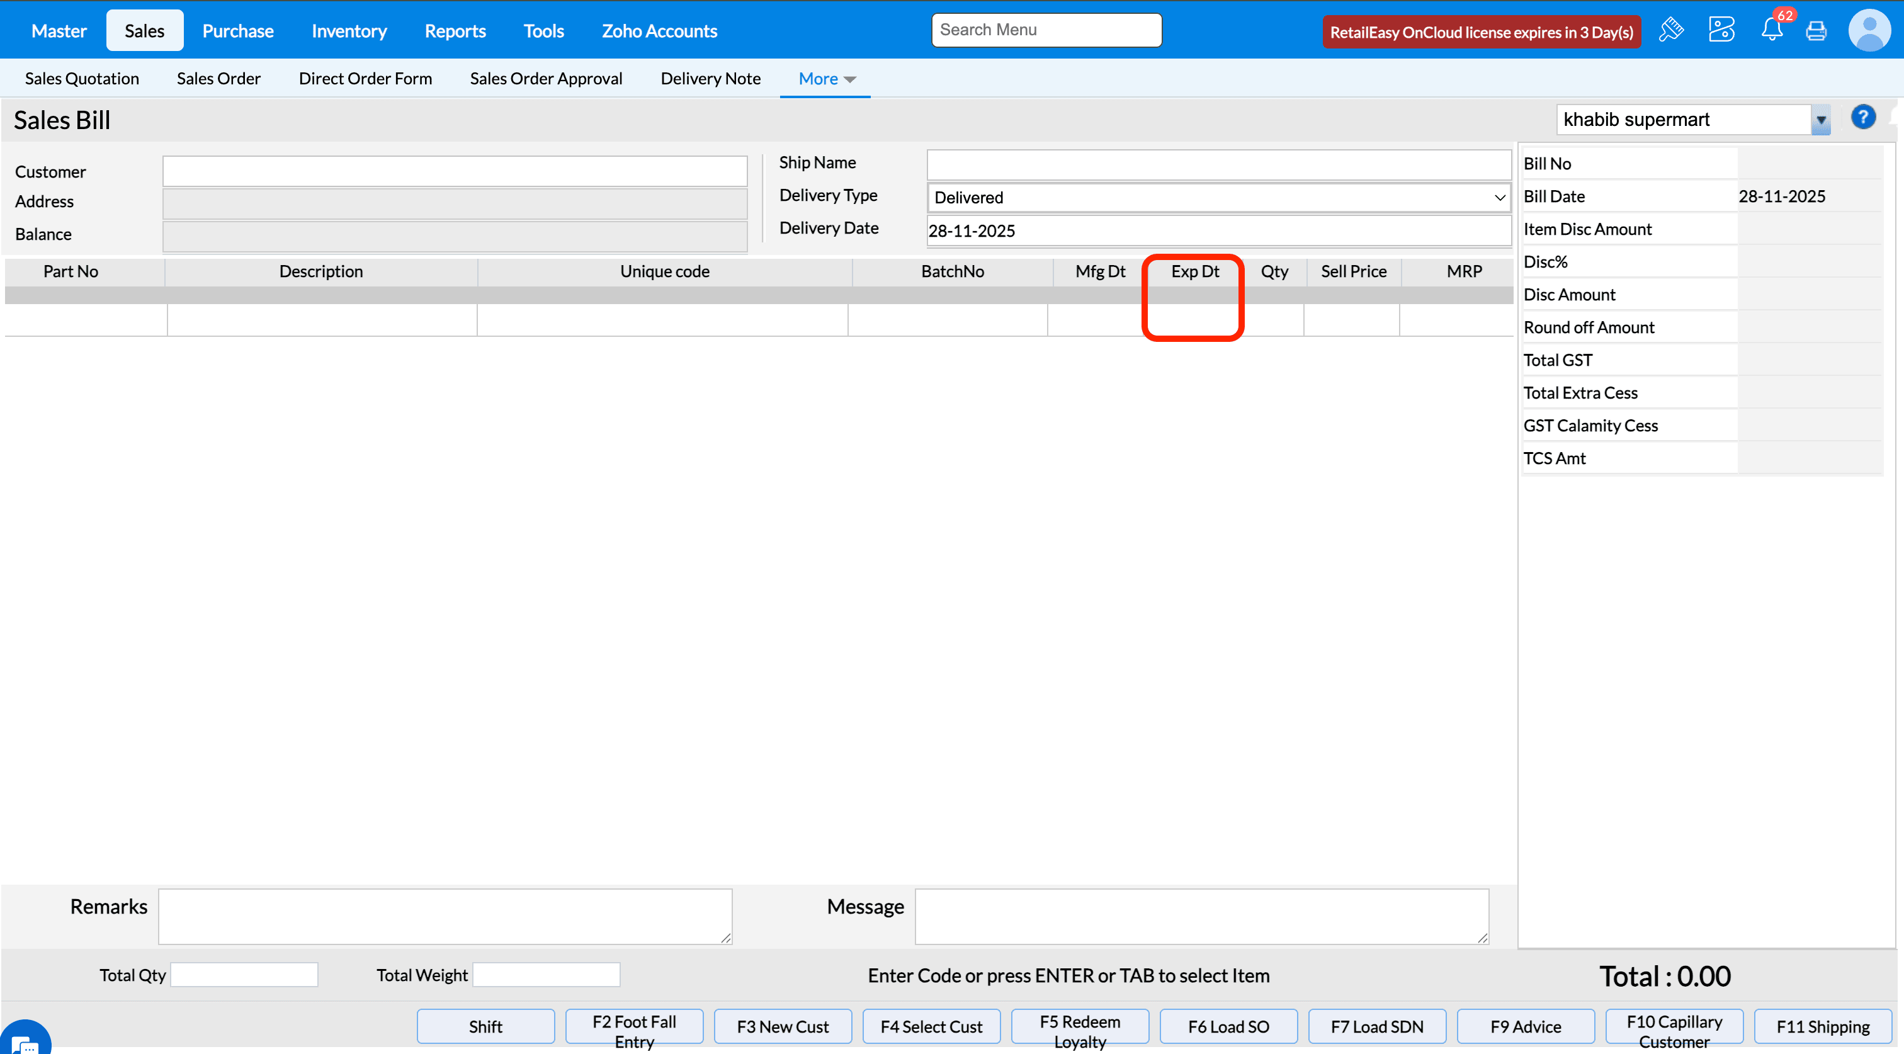
Task: Open the Inventory menu
Action: click(x=349, y=31)
